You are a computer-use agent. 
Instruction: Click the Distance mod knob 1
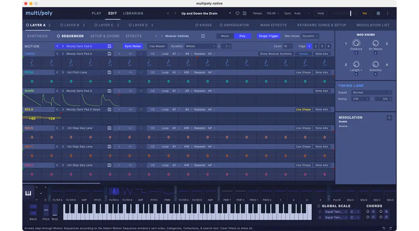[356, 43]
